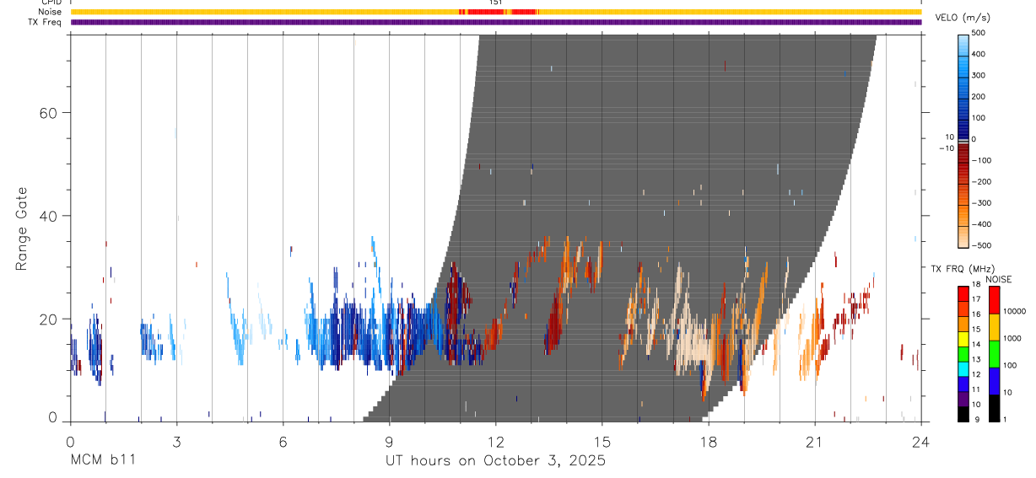Click the x-axis tick label '24'
The width and height of the screenshot is (1036, 478).
(921, 442)
